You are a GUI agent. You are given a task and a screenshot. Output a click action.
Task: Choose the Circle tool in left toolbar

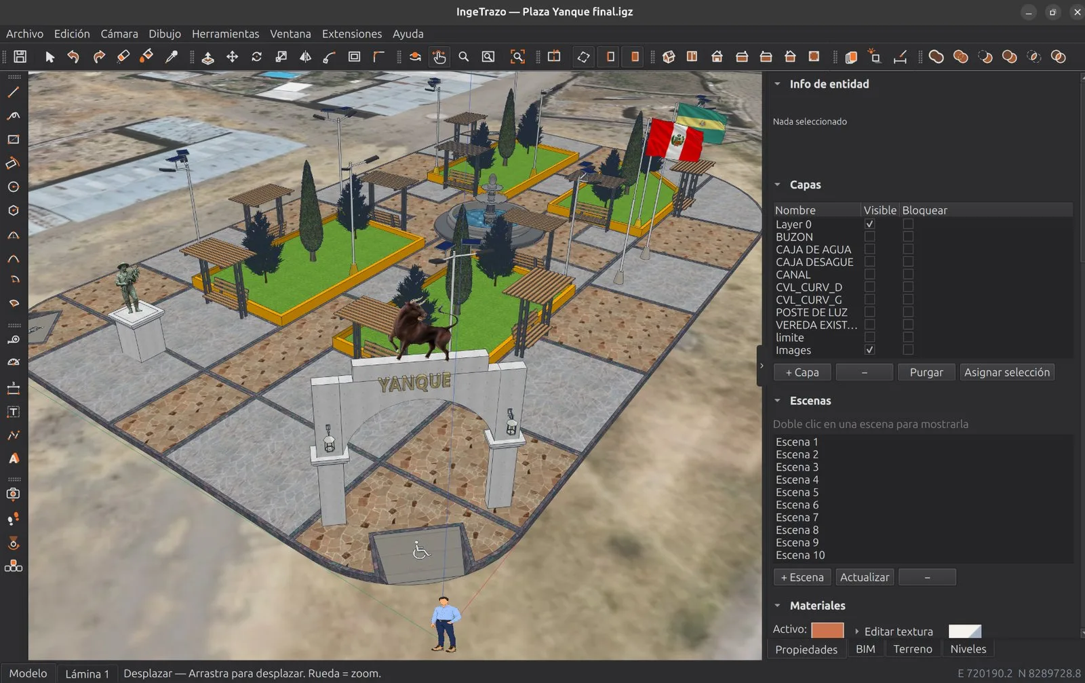[14, 187]
